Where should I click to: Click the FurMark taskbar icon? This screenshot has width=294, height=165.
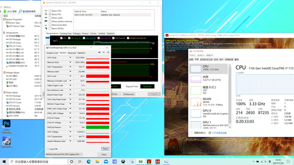[x=149, y=161]
